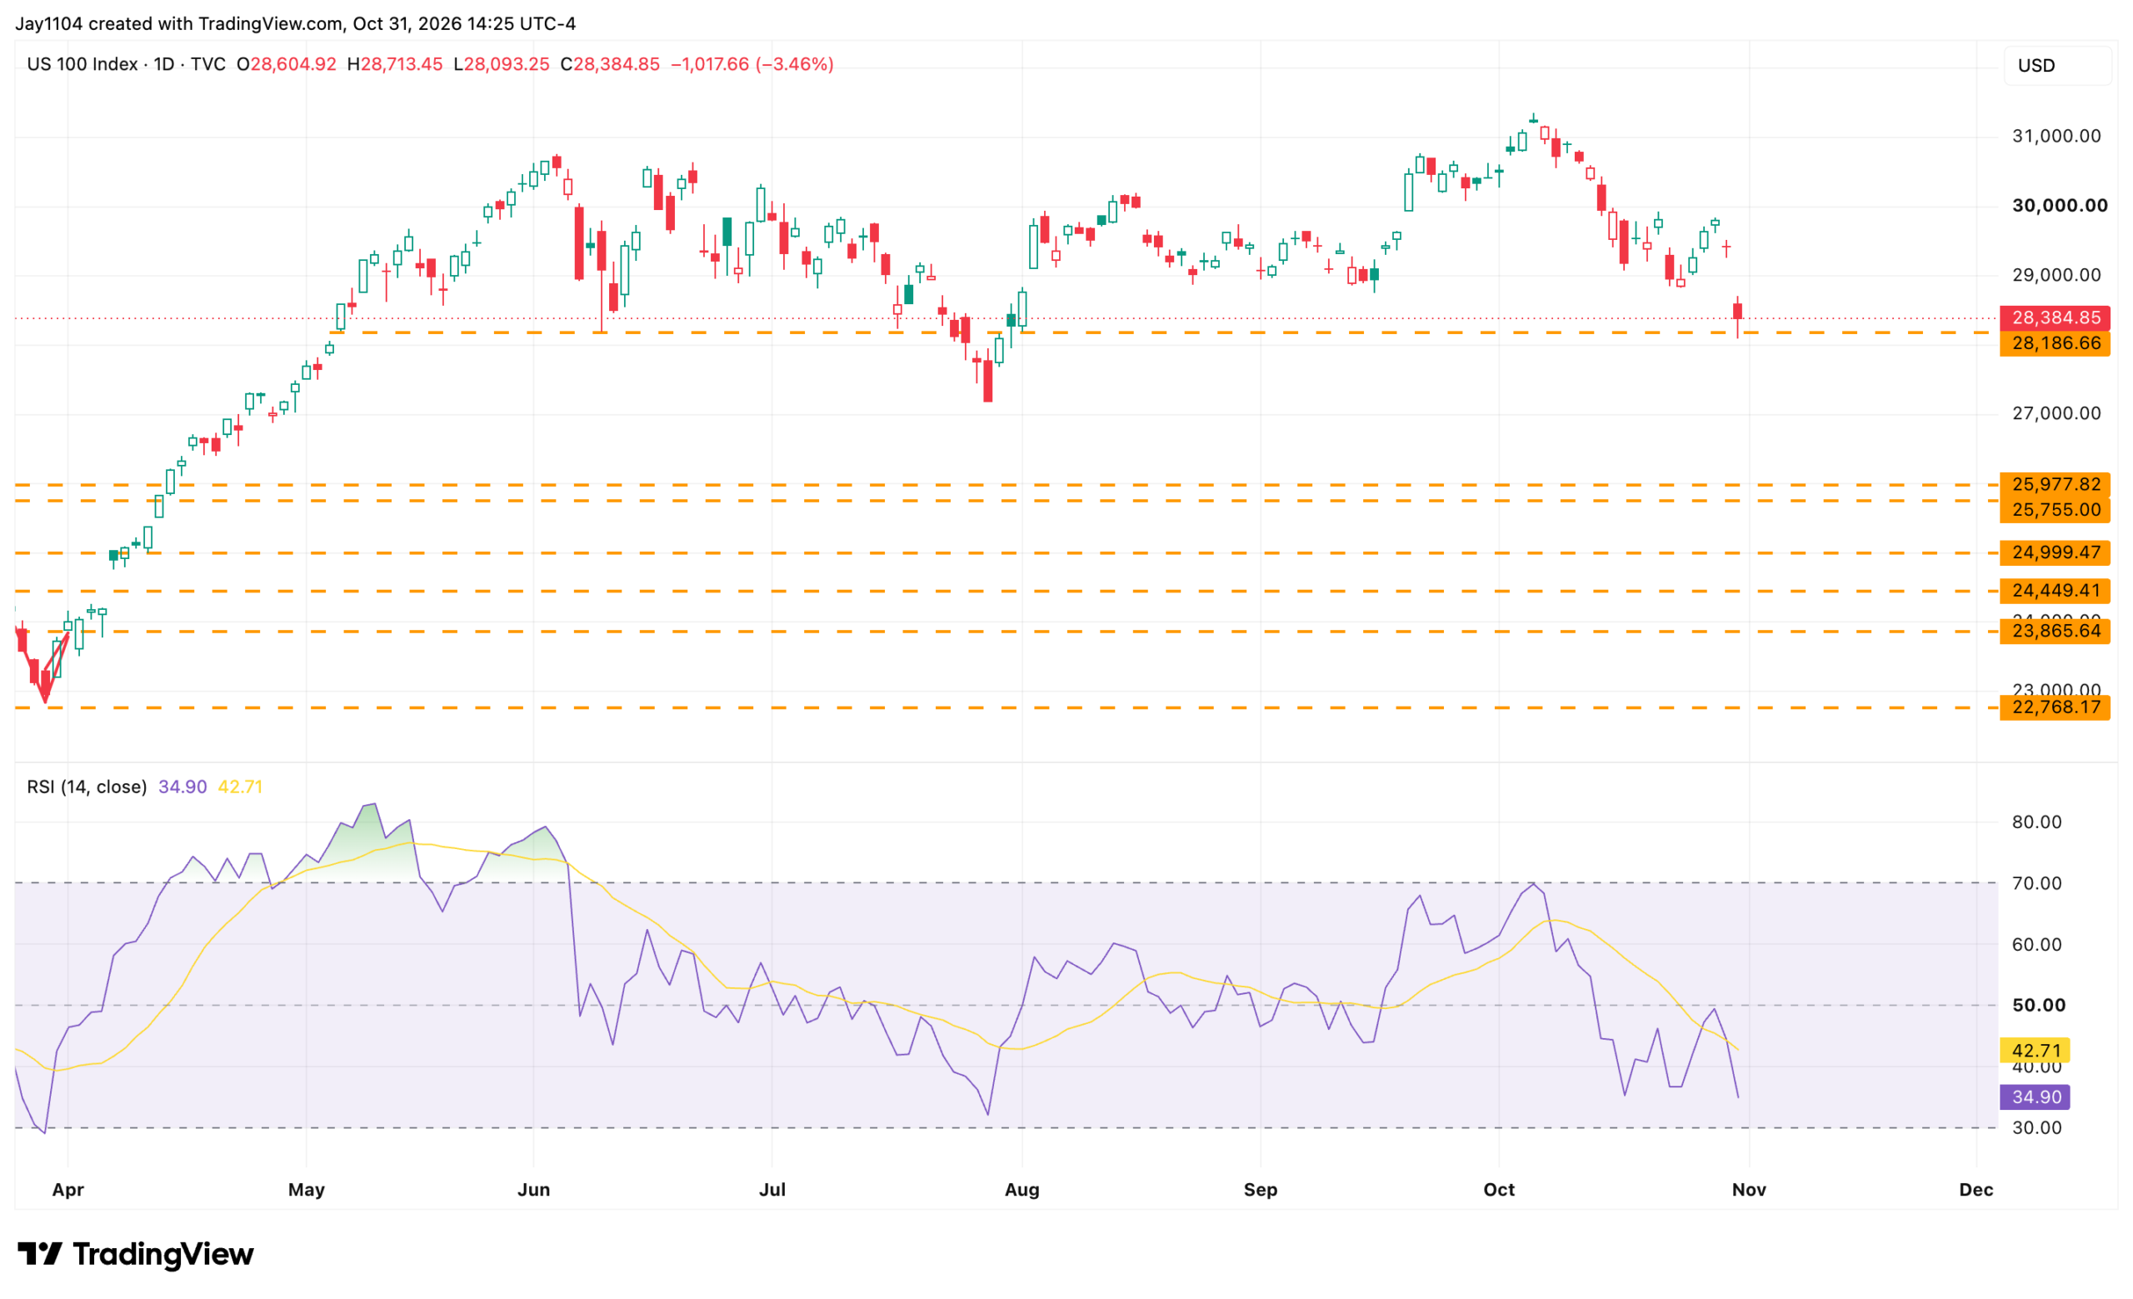Click the yellow RSI average 42.71 tag
Viewport: 2133px width, 1299px height.
[2035, 1051]
